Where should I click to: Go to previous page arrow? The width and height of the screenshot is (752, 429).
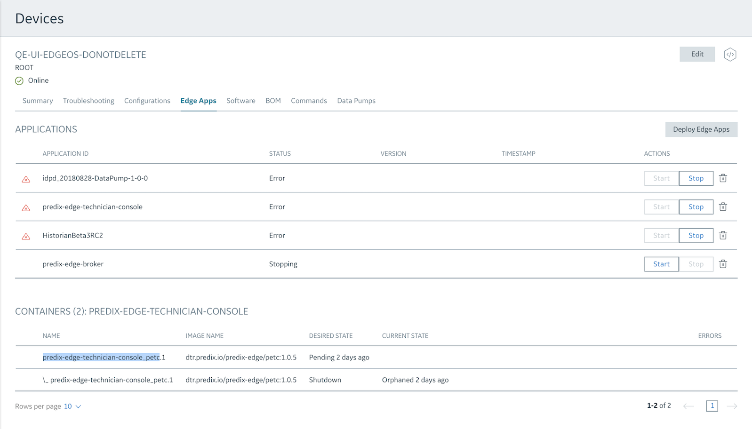688,406
